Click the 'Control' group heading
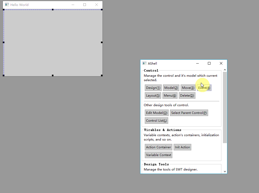 click(x=151, y=71)
